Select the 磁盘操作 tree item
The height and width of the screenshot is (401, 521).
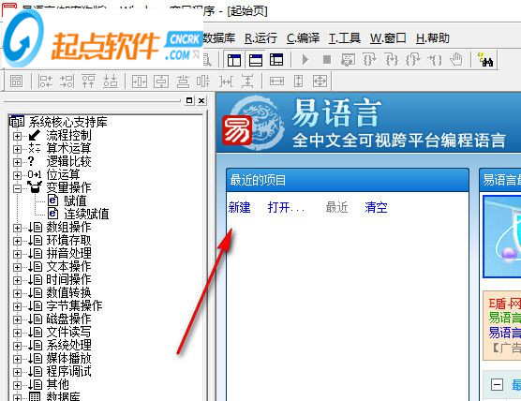(68, 319)
